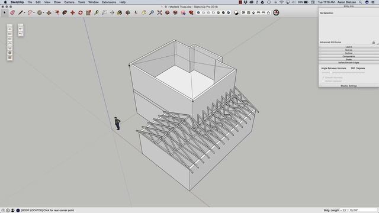Click Zoom Extents tool
This screenshot has width=379, height=213.
tap(159, 12)
